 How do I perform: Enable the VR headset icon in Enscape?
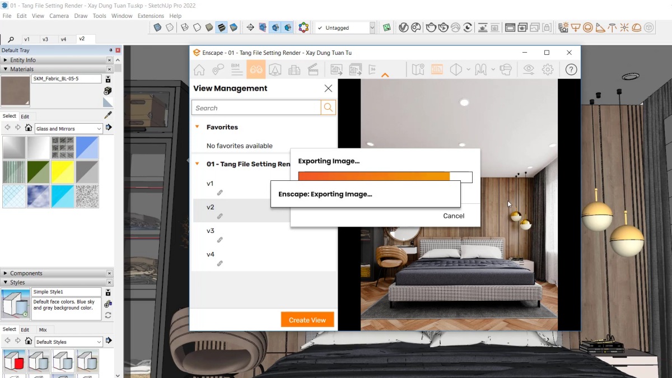click(506, 70)
